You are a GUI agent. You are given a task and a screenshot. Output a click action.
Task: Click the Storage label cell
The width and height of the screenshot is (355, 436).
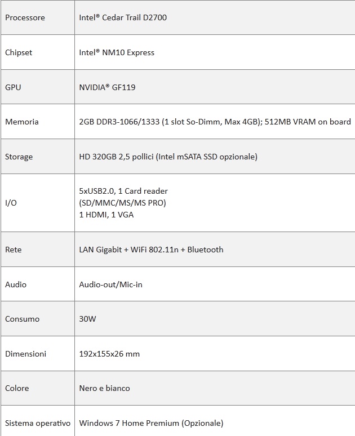tap(19, 157)
